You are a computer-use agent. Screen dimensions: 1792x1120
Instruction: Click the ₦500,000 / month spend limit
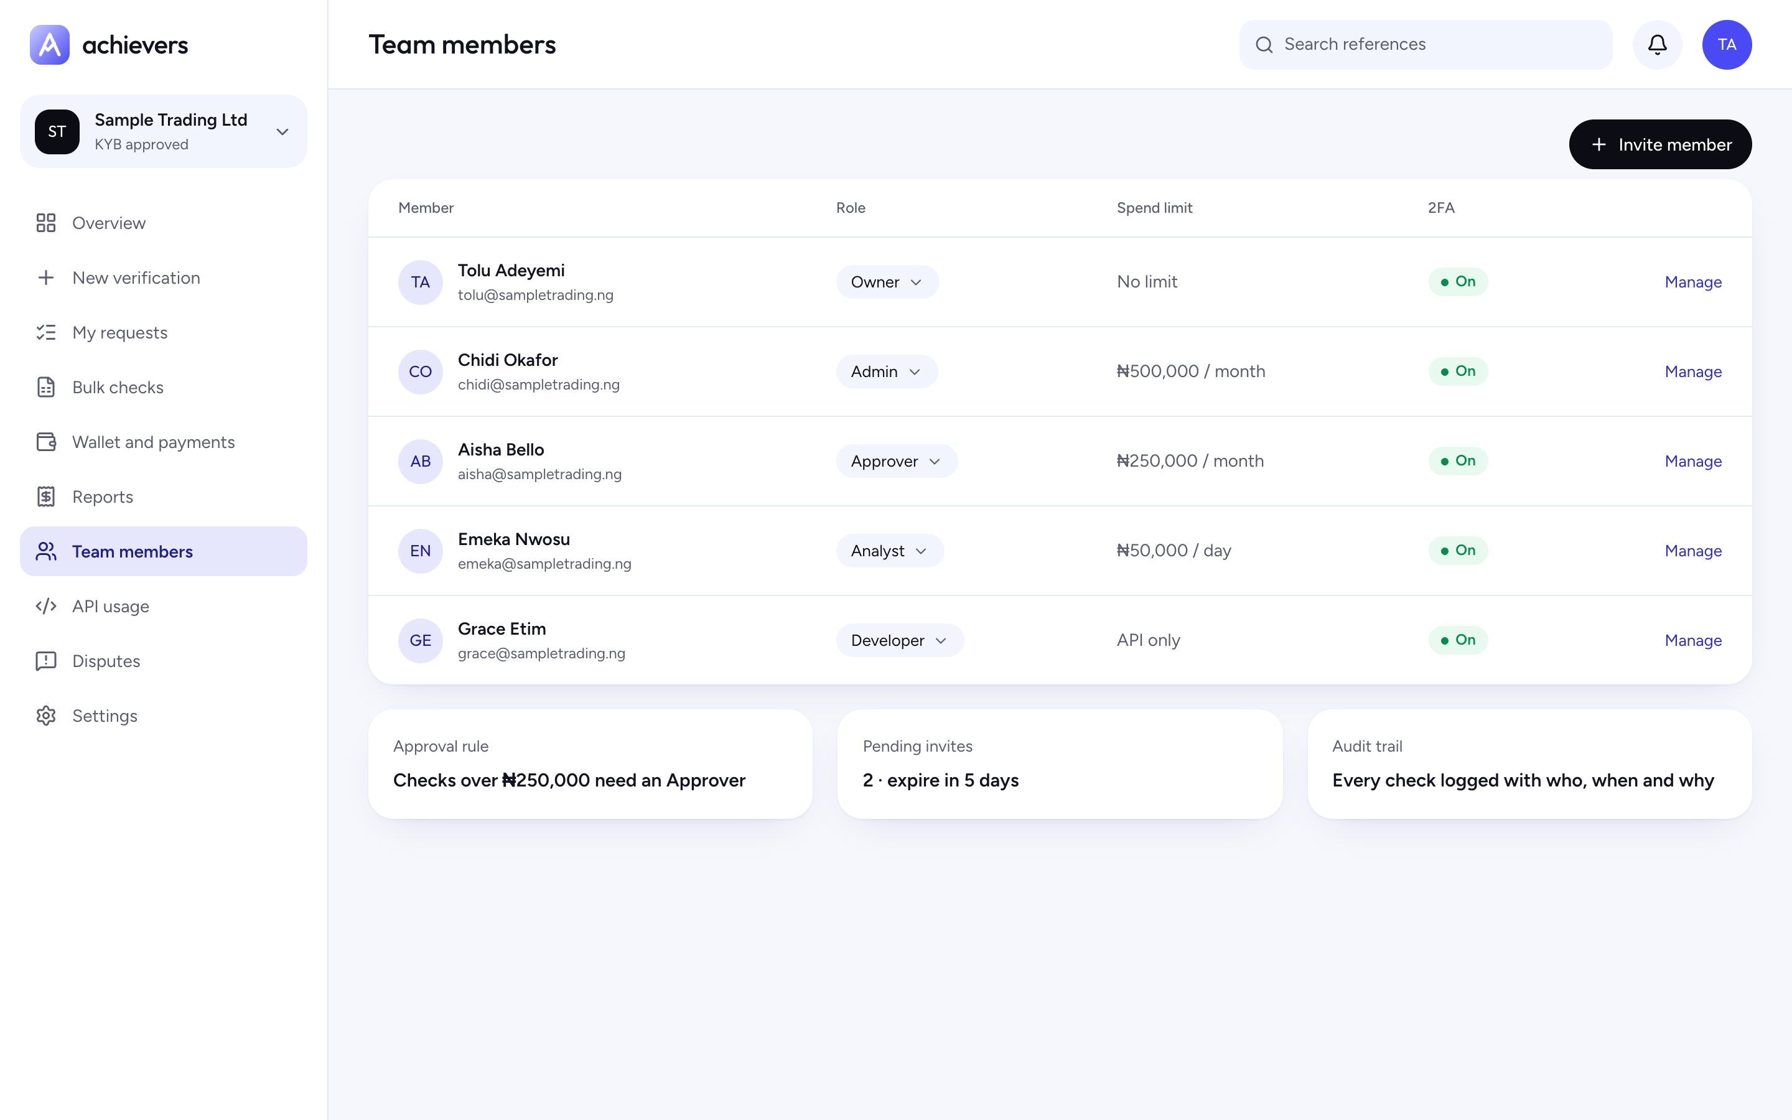(1191, 372)
